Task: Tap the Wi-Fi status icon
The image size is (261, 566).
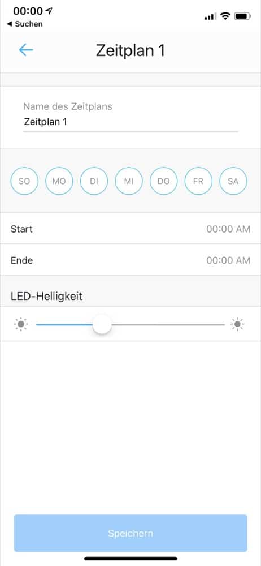Action: [x=225, y=16]
